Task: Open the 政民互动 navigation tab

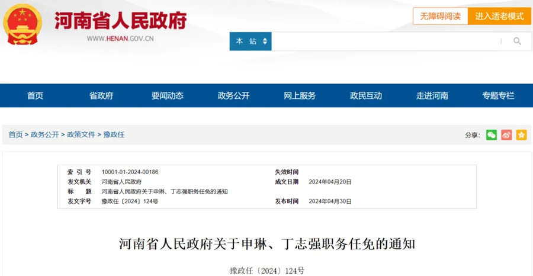Action: coord(366,96)
